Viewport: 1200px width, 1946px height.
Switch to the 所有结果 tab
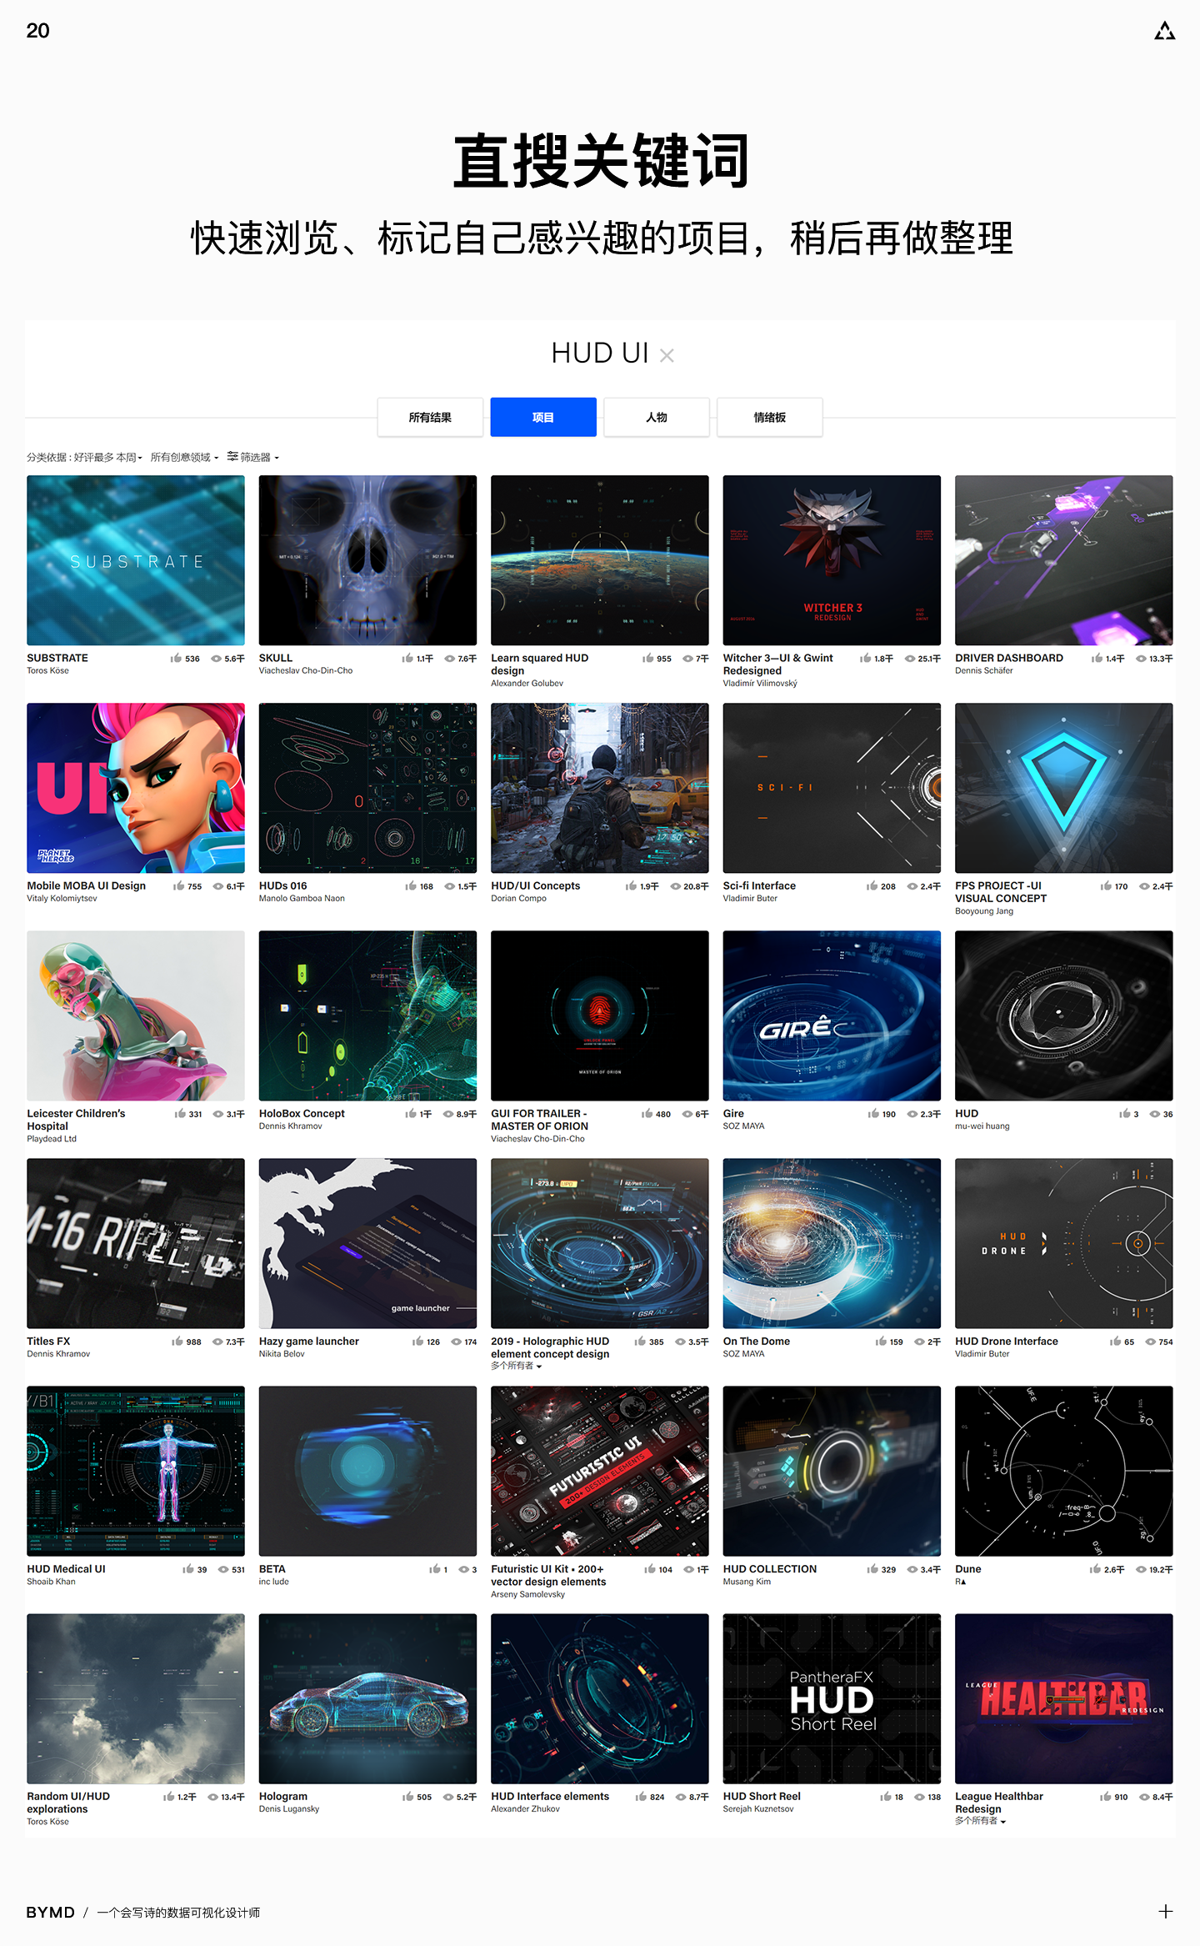click(x=430, y=417)
